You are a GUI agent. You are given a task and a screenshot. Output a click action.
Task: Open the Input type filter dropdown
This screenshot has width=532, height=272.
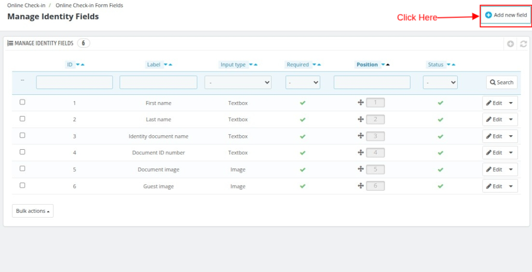pos(238,82)
